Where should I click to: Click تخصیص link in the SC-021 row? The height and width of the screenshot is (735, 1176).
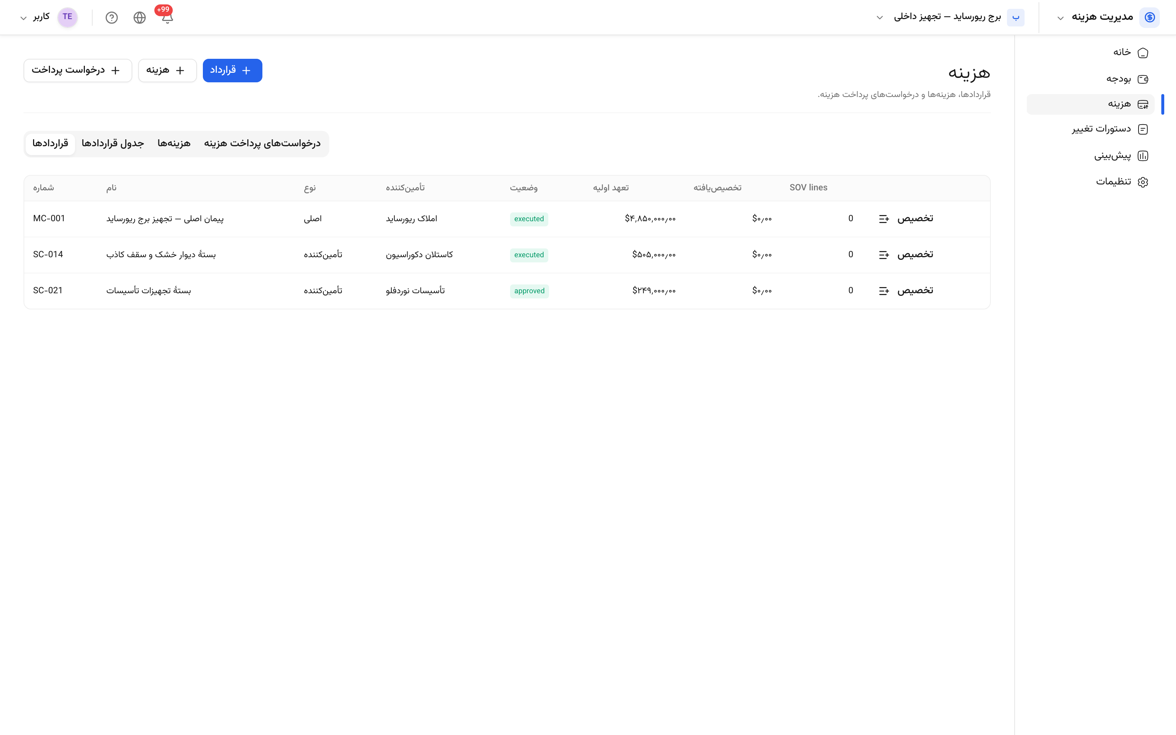tap(915, 291)
